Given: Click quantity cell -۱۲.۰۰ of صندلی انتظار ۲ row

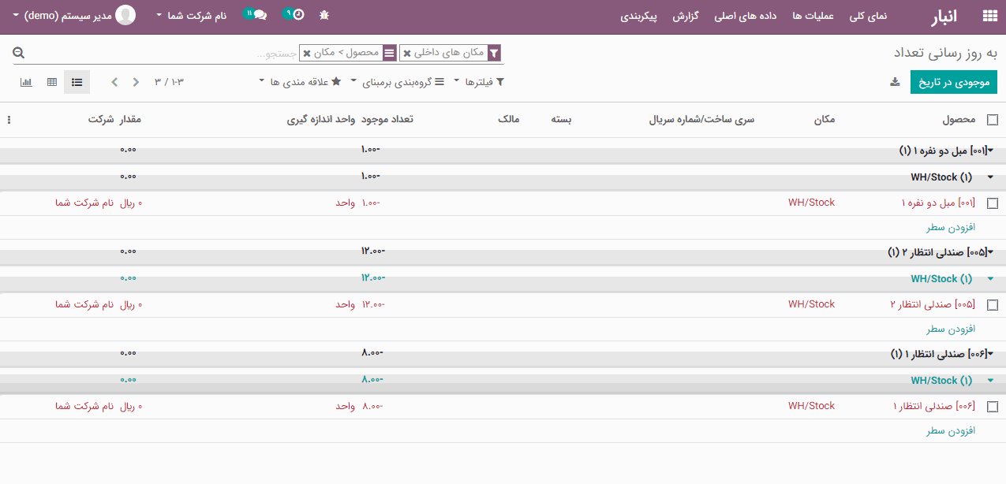Looking at the screenshot, I should click(x=373, y=305).
